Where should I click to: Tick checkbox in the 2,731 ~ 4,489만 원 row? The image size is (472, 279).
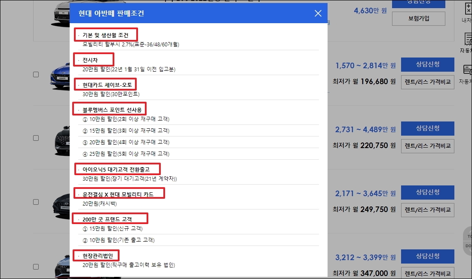click(x=36, y=138)
